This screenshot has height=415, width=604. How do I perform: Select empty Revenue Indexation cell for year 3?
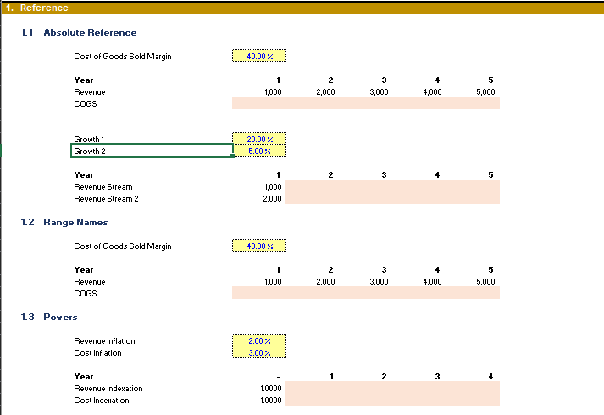coord(419,388)
